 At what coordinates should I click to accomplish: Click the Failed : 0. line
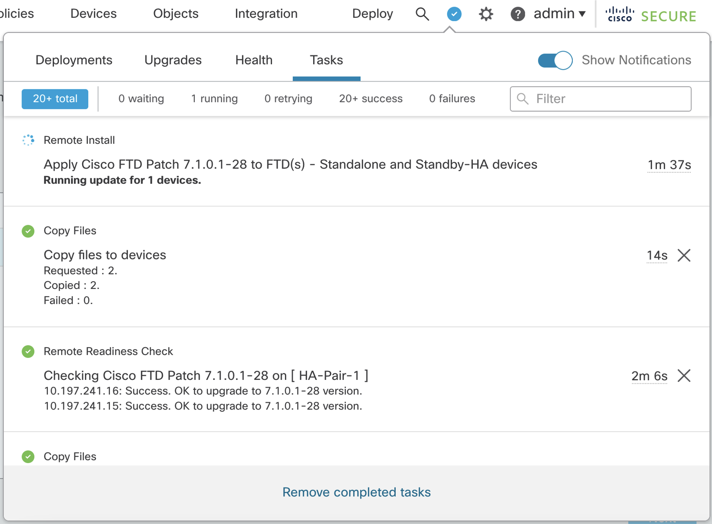coord(68,301)
